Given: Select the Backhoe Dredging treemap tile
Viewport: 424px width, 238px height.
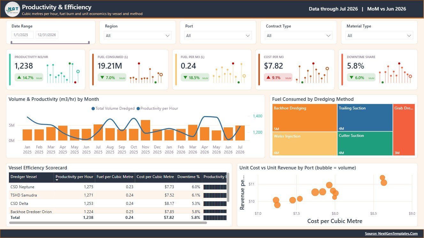Looking at the screenshot, I should [x=305, y=118].
